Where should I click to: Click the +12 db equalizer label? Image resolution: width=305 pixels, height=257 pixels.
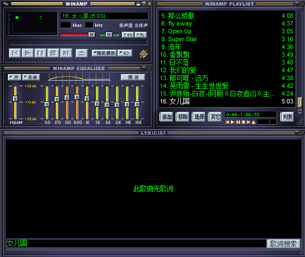[x=31, y=86]
